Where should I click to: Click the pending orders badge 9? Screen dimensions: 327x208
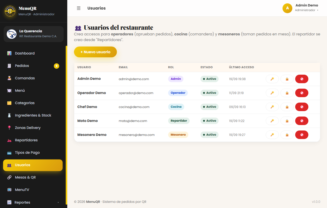[x=56, y=66]
